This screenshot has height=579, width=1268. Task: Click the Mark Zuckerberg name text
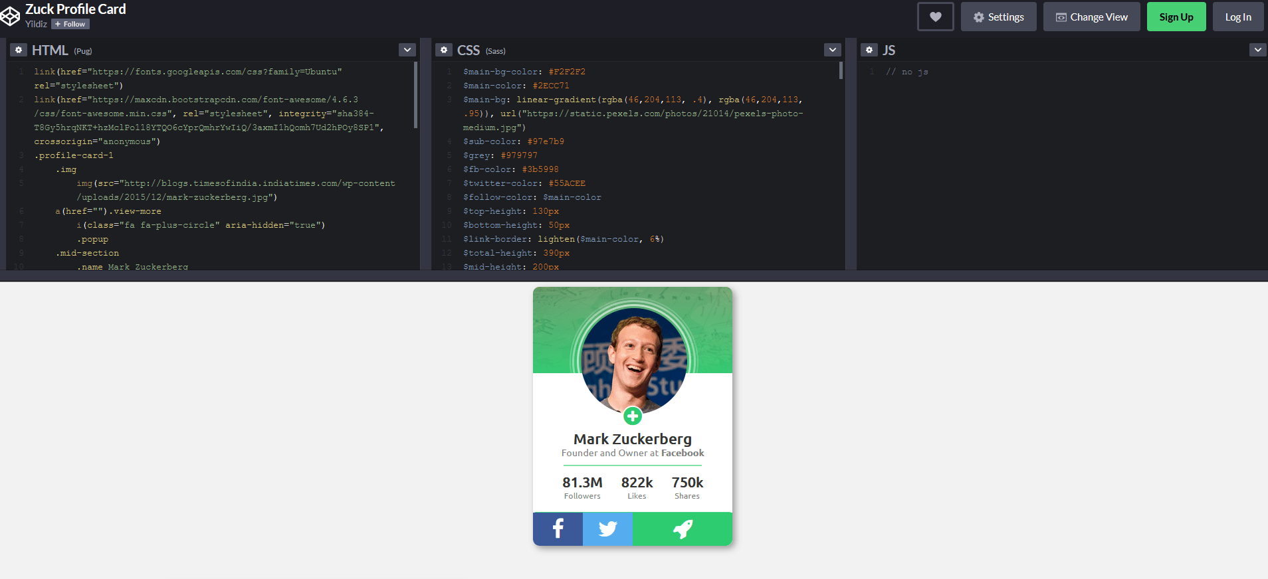click(x=633, y=439)
